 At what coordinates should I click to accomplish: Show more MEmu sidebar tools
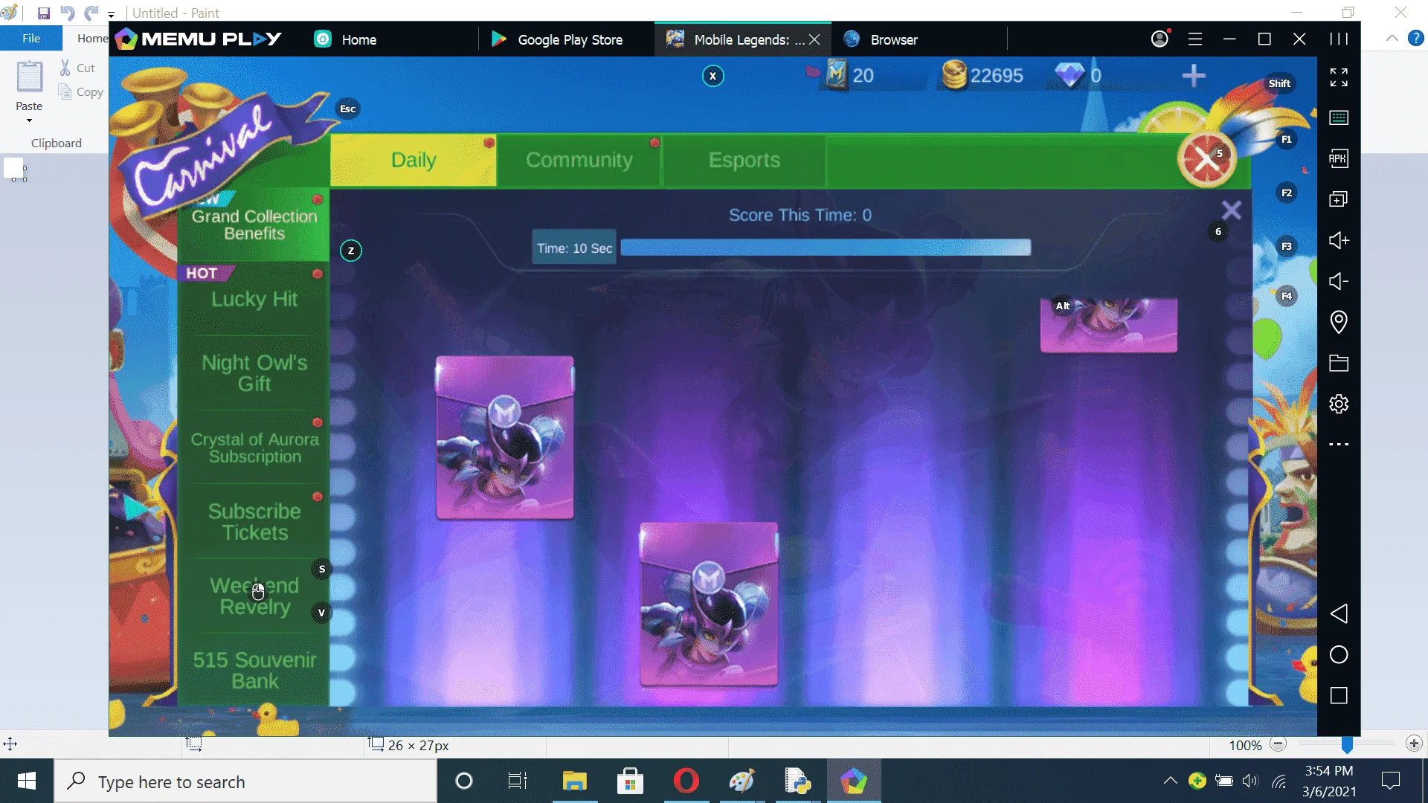[1339, 445]
